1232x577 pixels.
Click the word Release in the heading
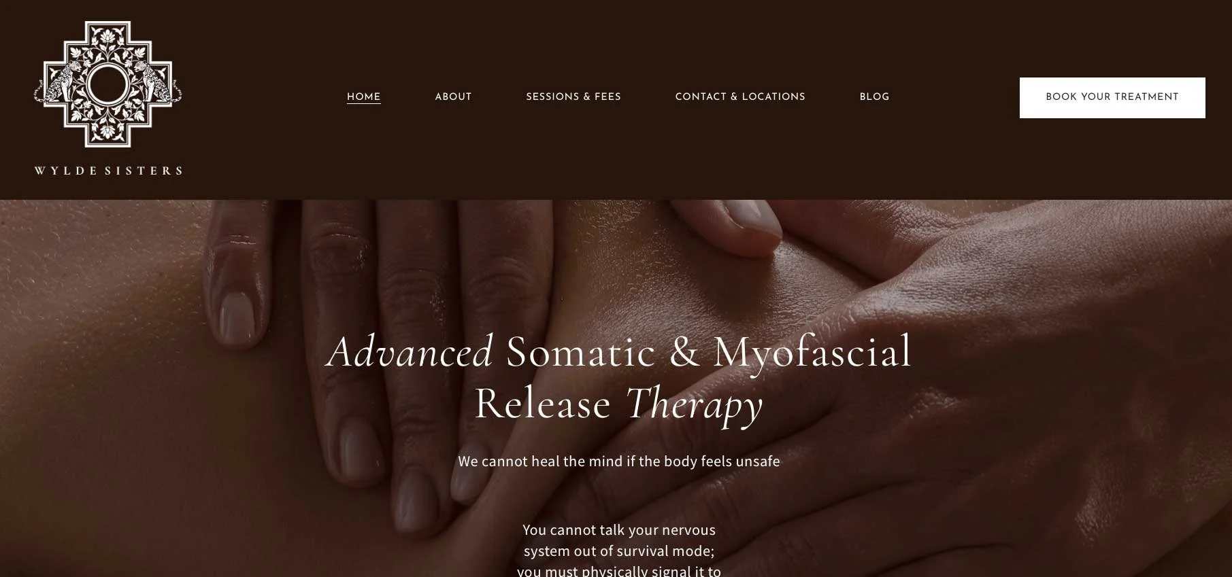point(542,404)
